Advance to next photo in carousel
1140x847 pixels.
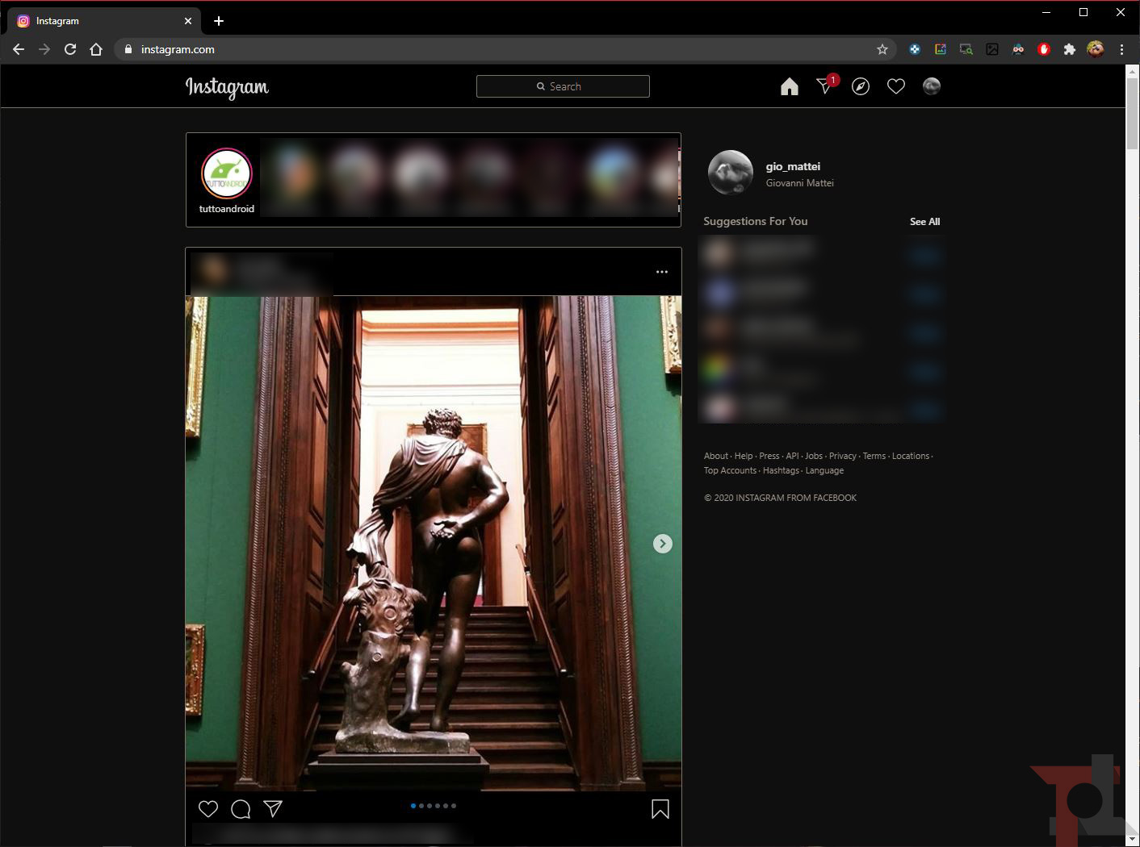tap(662, 544)
